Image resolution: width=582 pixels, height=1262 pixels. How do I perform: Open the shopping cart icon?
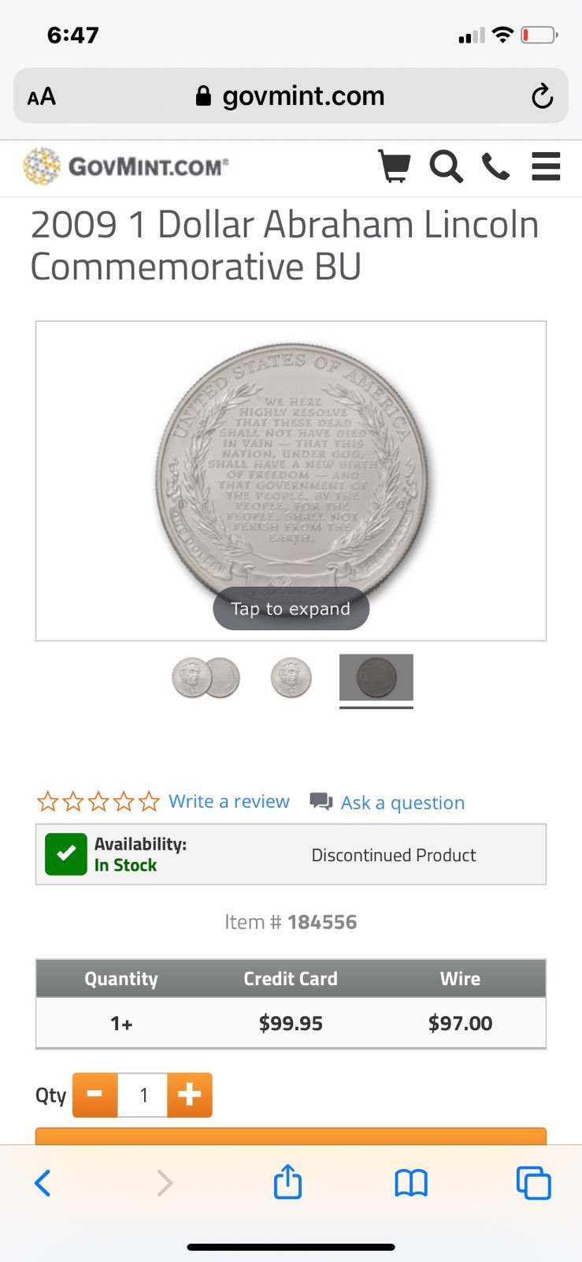[395, 166]
